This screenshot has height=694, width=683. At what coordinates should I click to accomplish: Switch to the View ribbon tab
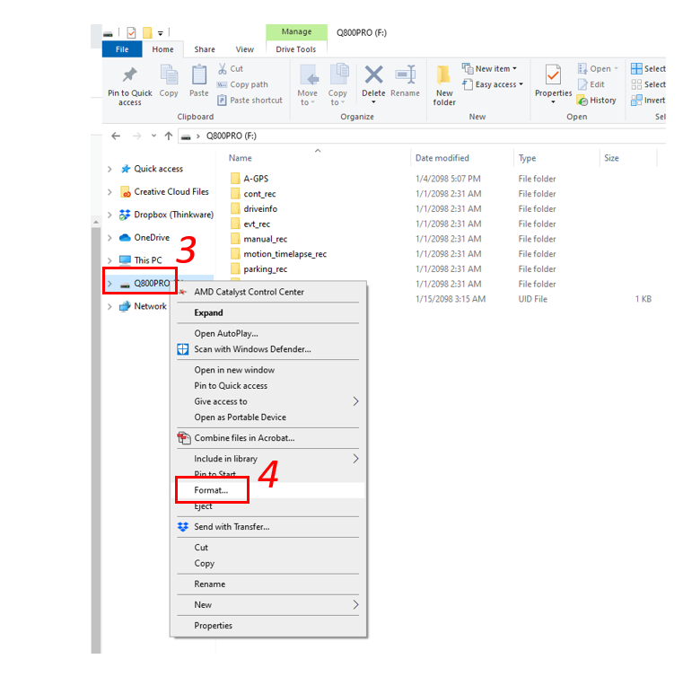coord(245,49)
